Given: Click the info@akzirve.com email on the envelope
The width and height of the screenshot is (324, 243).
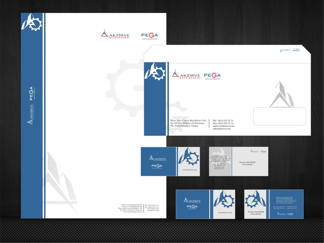Looking at the screenshot, I should click(x=222, y=129).
